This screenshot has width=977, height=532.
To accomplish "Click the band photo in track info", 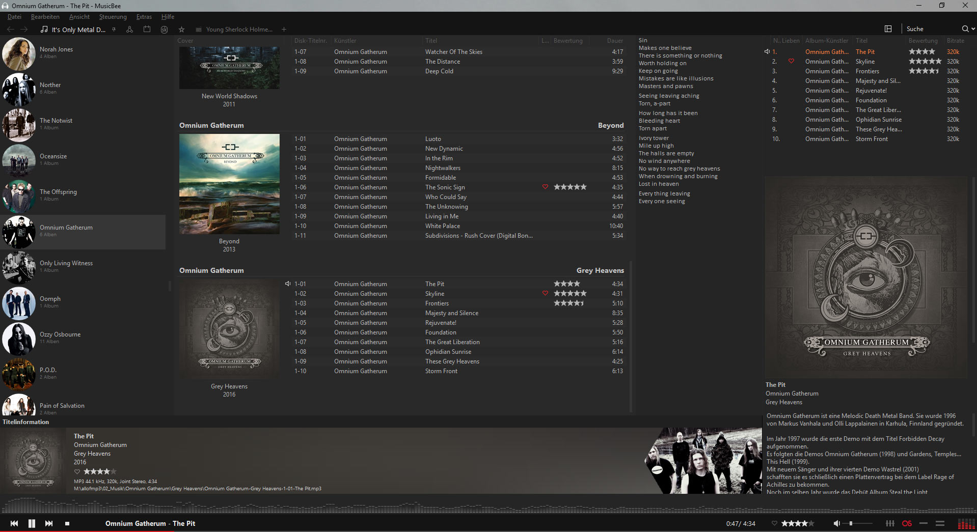I will [x=703, y=461].
